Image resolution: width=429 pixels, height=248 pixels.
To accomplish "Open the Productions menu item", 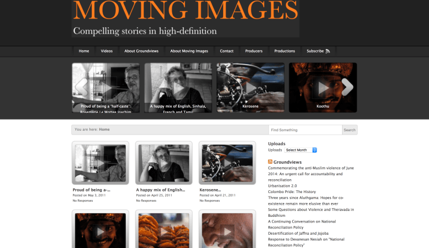I will (x=285, y=51).
